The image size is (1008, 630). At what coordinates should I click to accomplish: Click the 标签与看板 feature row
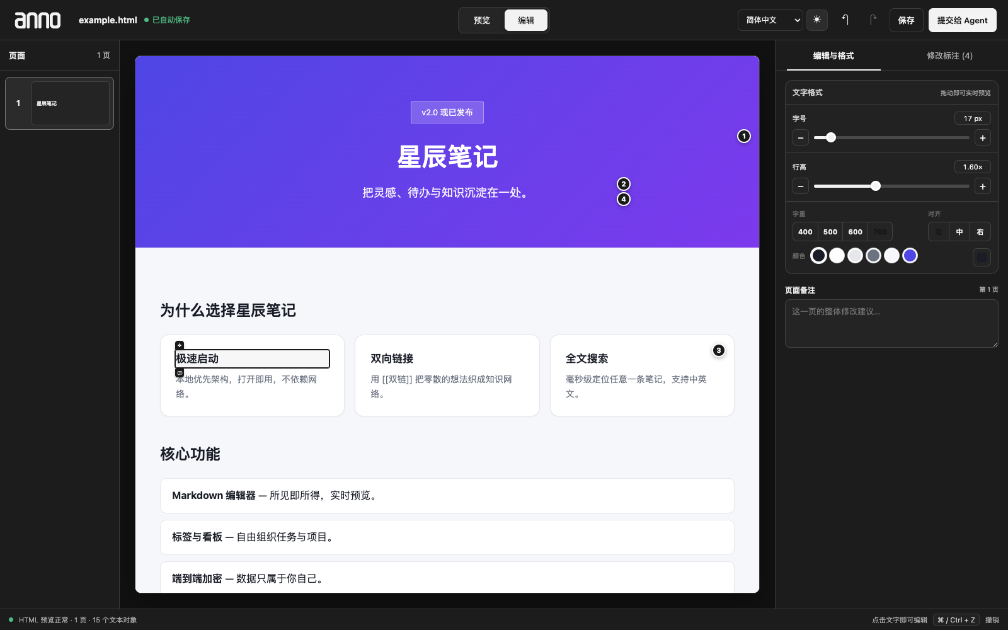tap(447, 537)
